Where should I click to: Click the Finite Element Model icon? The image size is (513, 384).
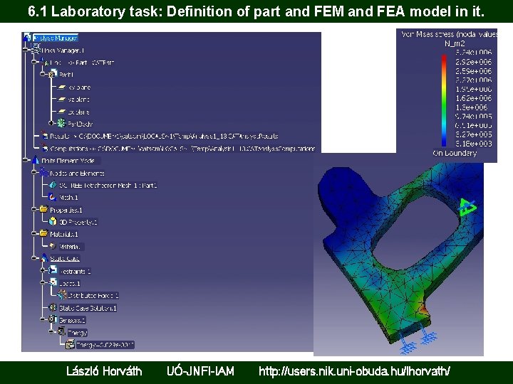point(36,160)
